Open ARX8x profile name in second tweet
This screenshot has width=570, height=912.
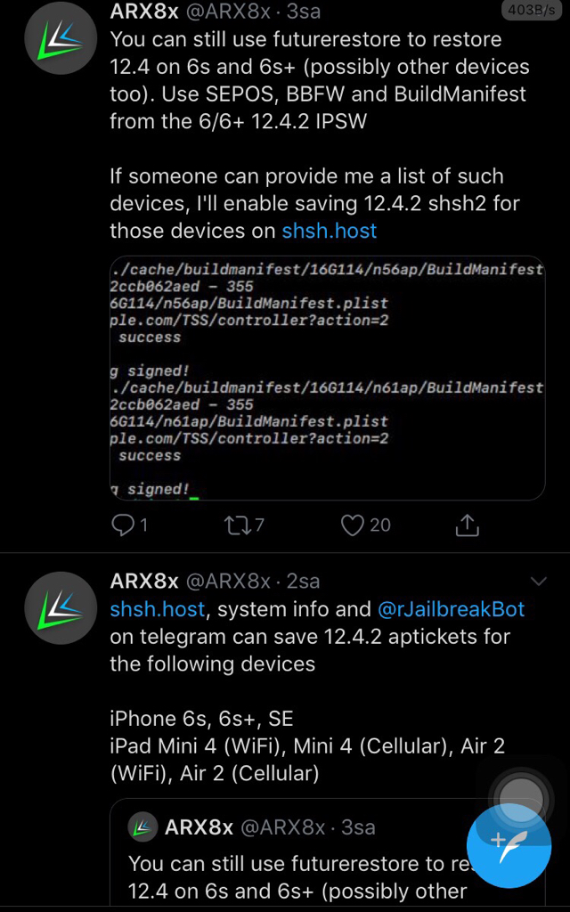144,581
